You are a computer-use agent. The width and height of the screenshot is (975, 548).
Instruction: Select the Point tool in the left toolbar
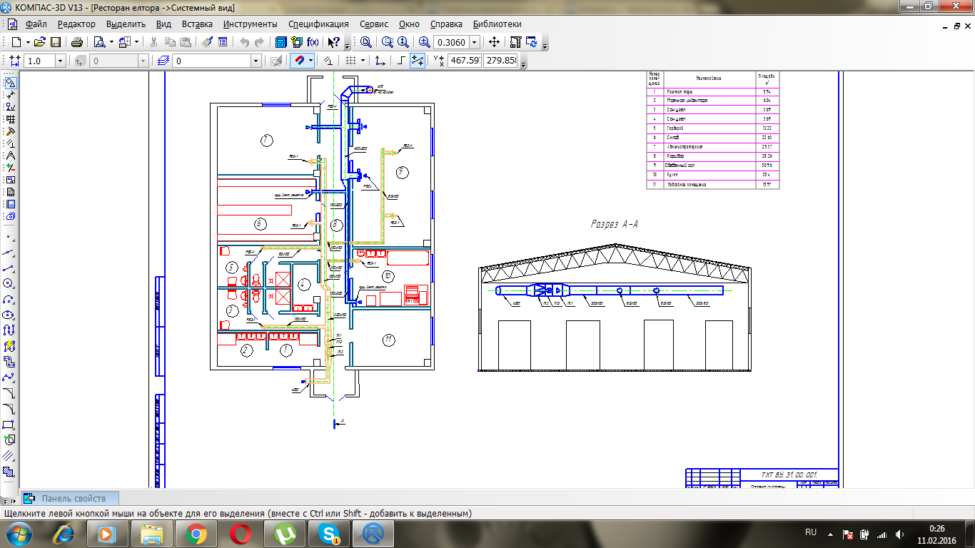point(9,237)
